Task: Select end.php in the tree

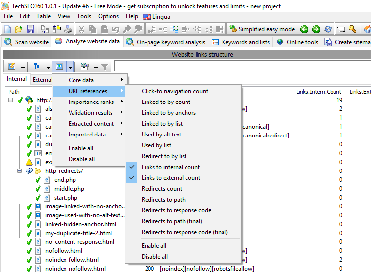Action: coord(65,180)
